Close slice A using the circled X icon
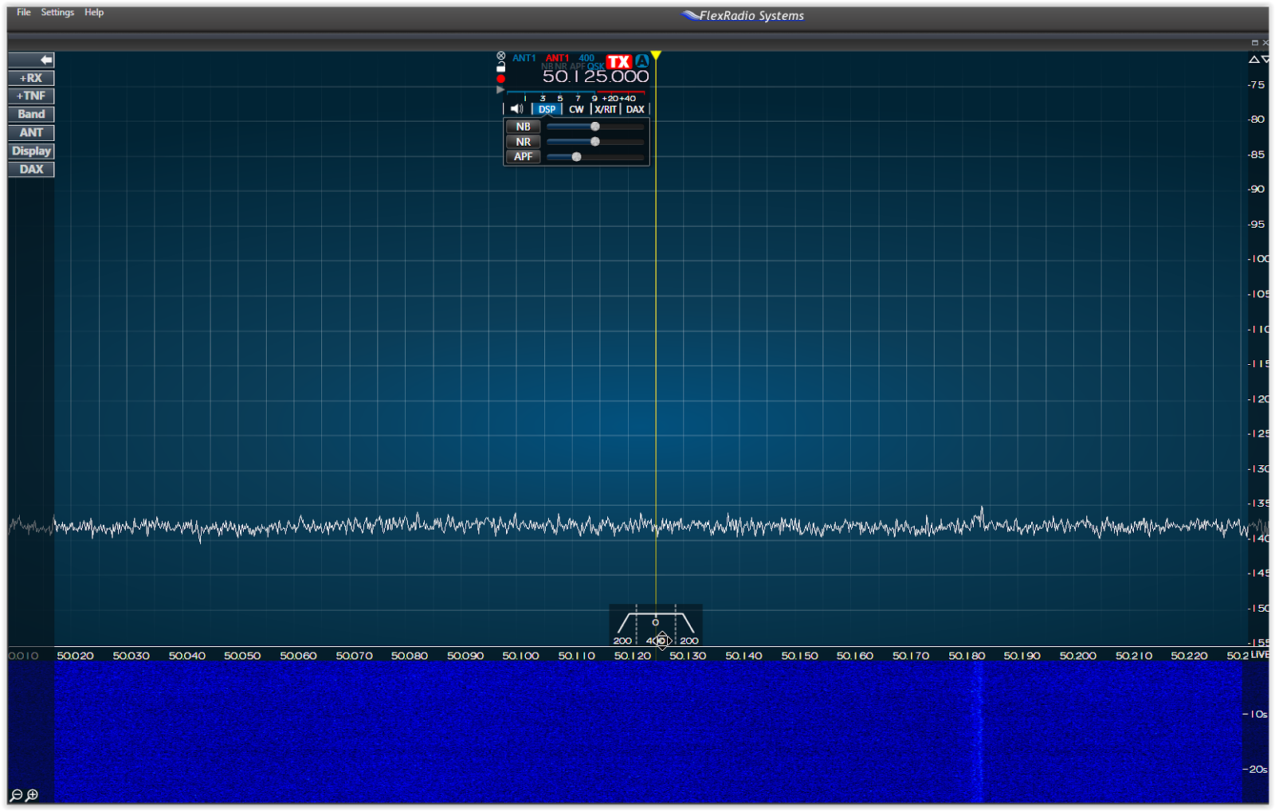This screenshot has height=811, width=1275. [x=500, y=54]
